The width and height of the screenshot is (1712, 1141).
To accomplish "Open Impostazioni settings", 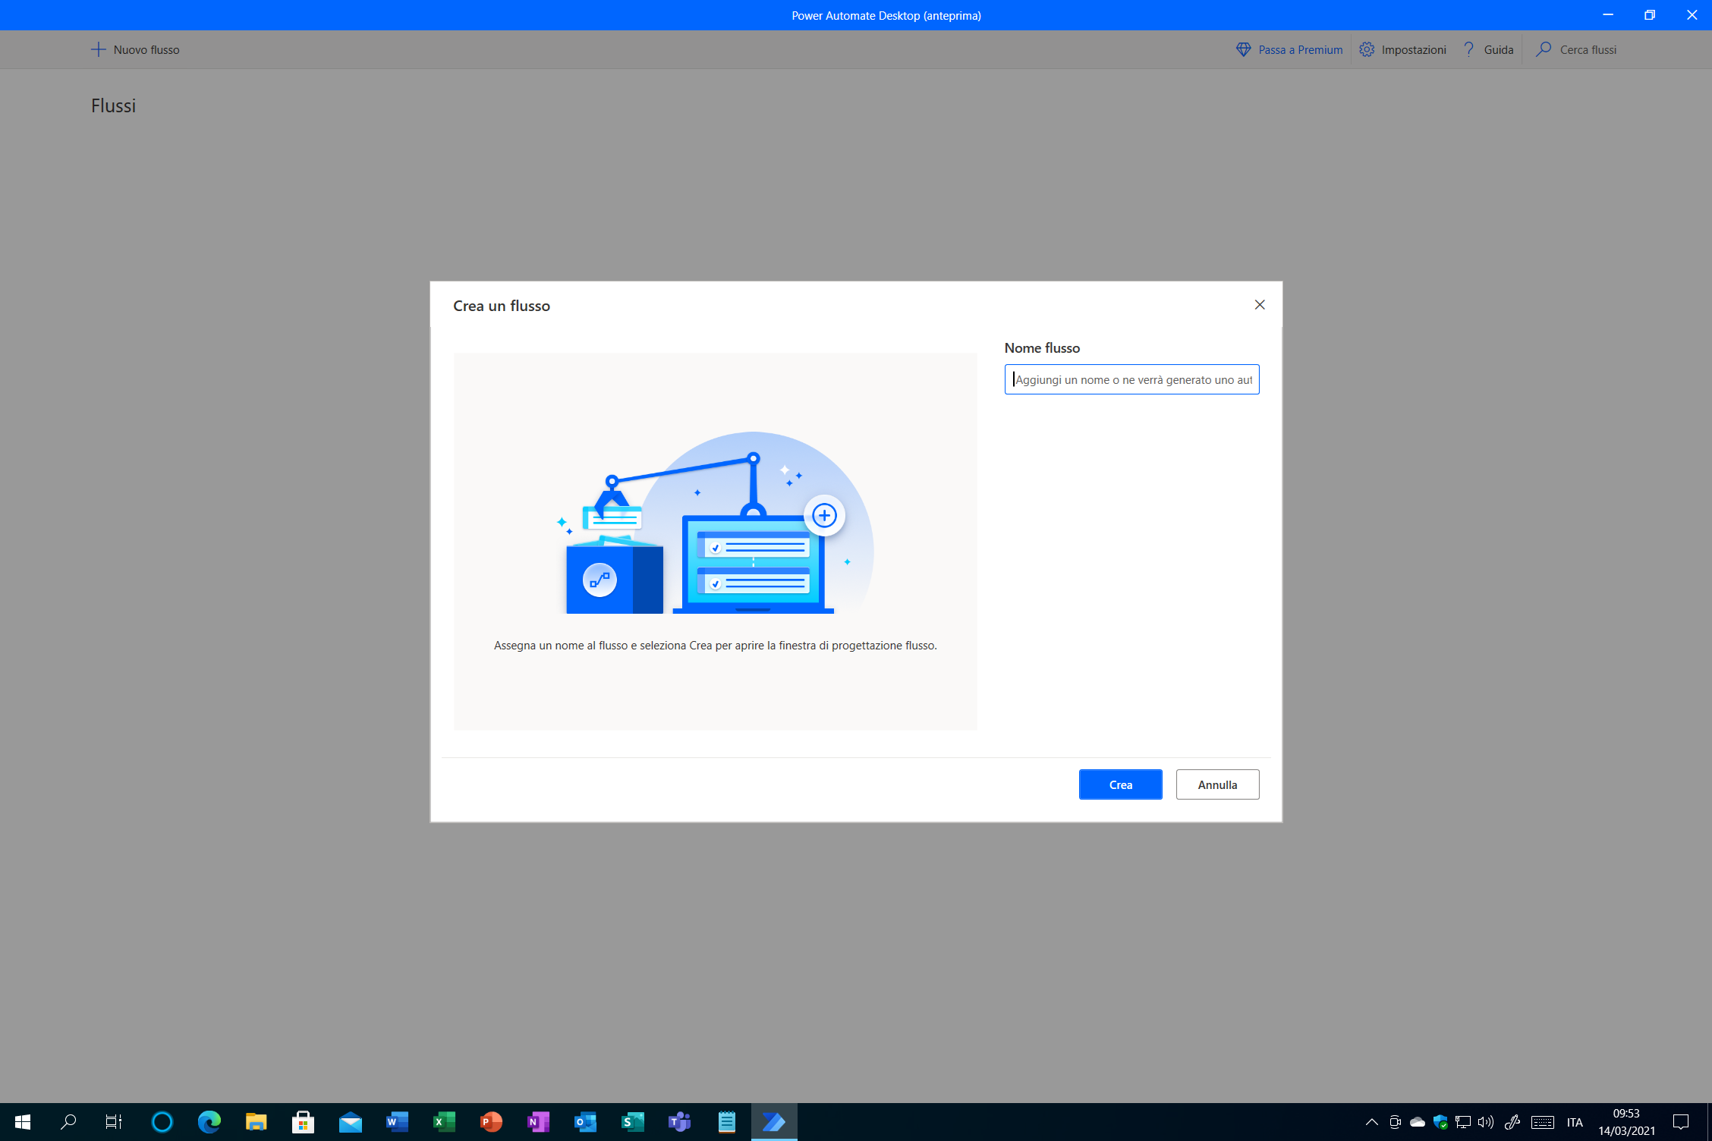I will coord(1402,50).
